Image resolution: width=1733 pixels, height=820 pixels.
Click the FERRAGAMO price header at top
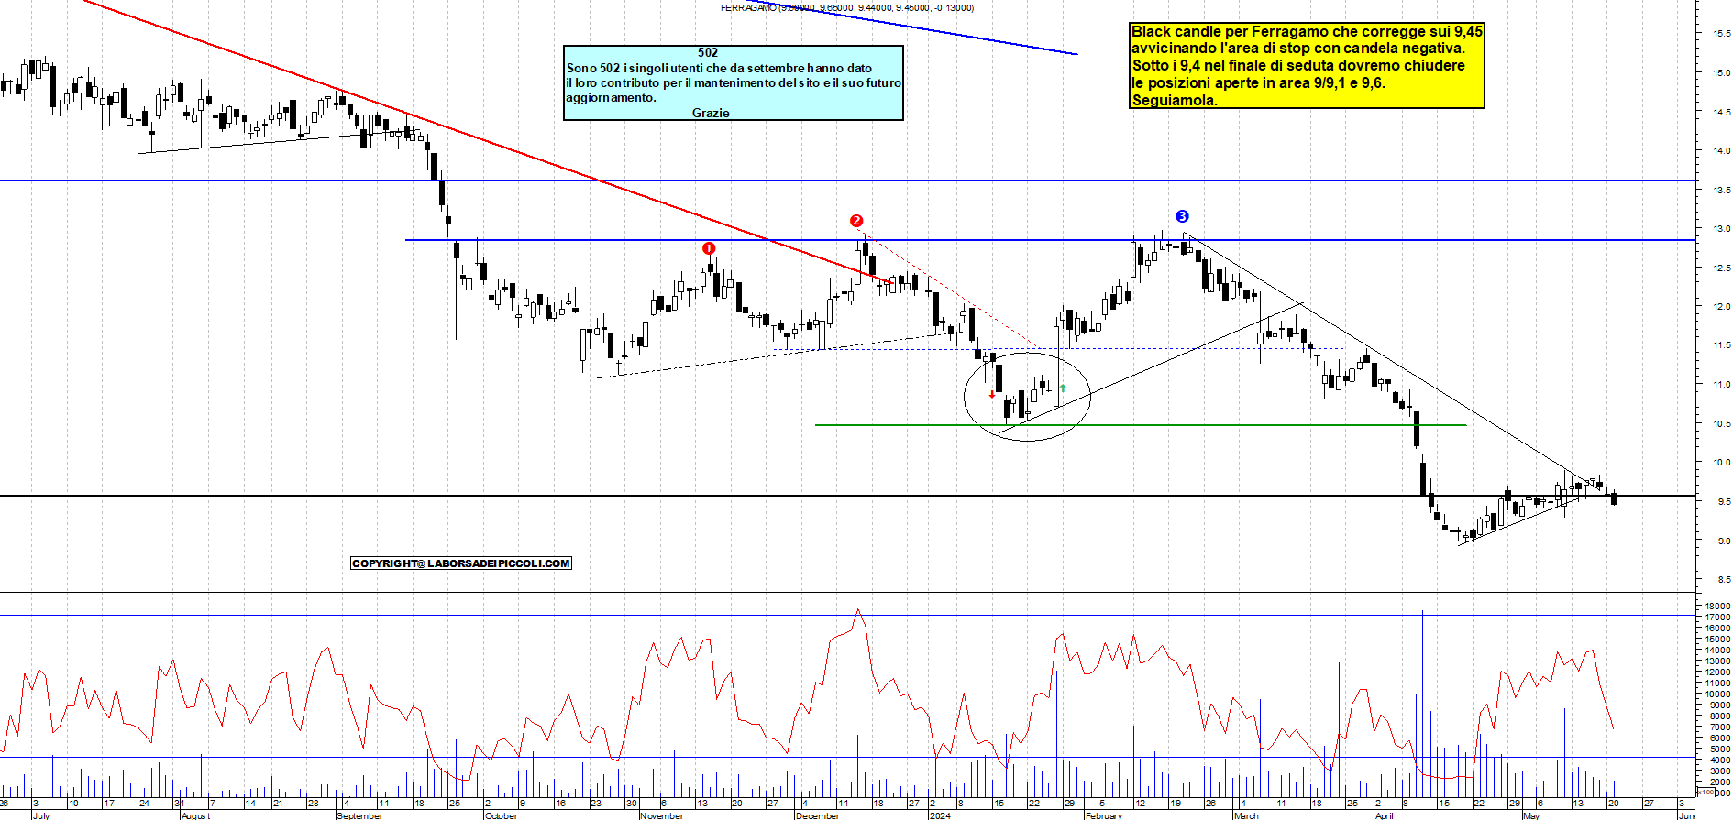[x=847, y=7]
